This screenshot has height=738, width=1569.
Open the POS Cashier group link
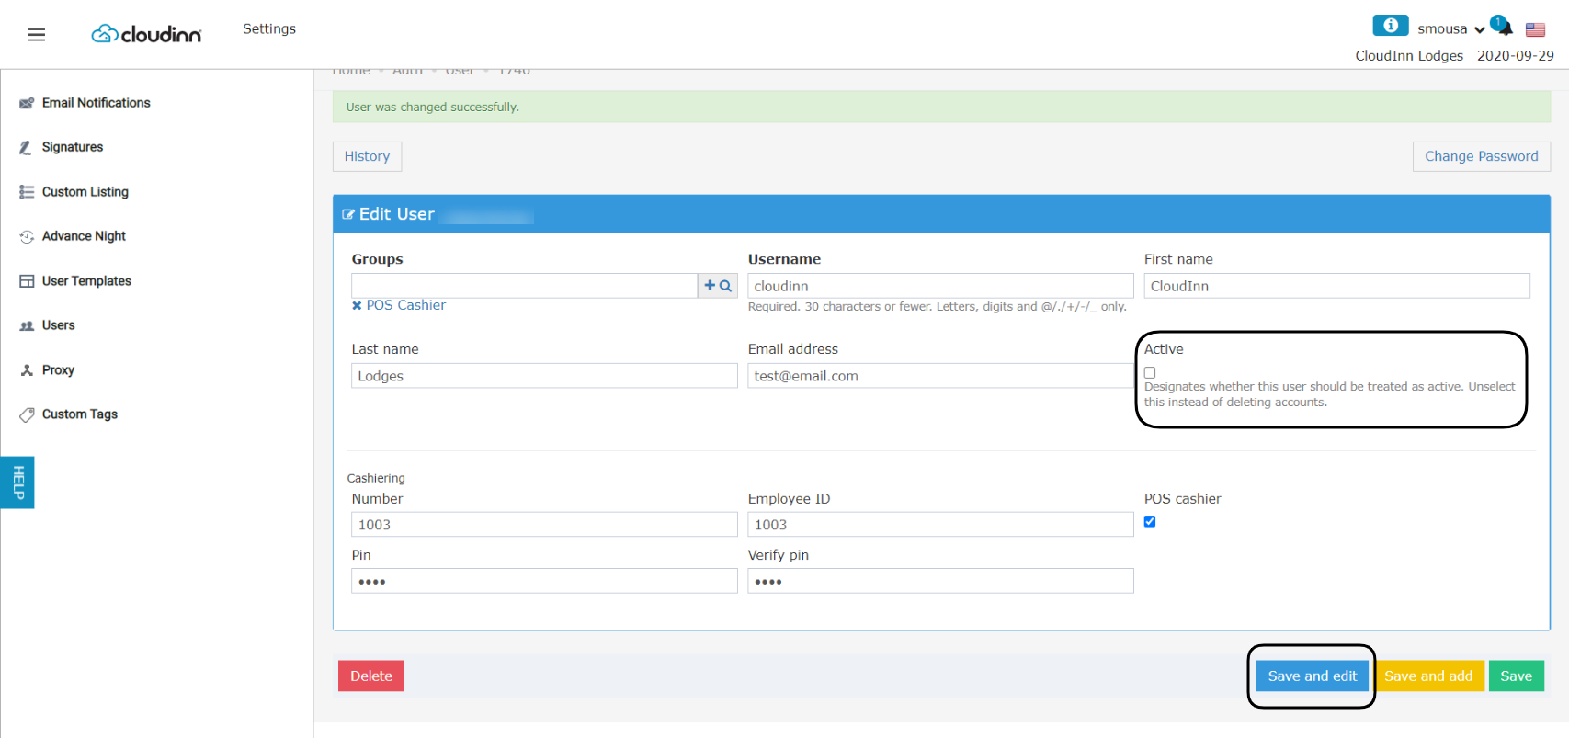tap(405, 305)
